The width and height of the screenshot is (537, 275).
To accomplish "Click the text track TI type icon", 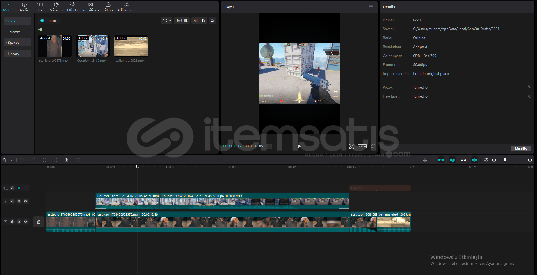I will [6, 188].
